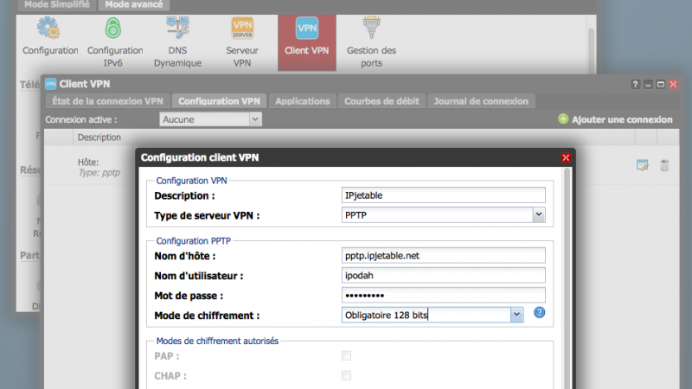Toggle the PAP checkbox
Screen dimensions: 692x389
click(347, 356)
